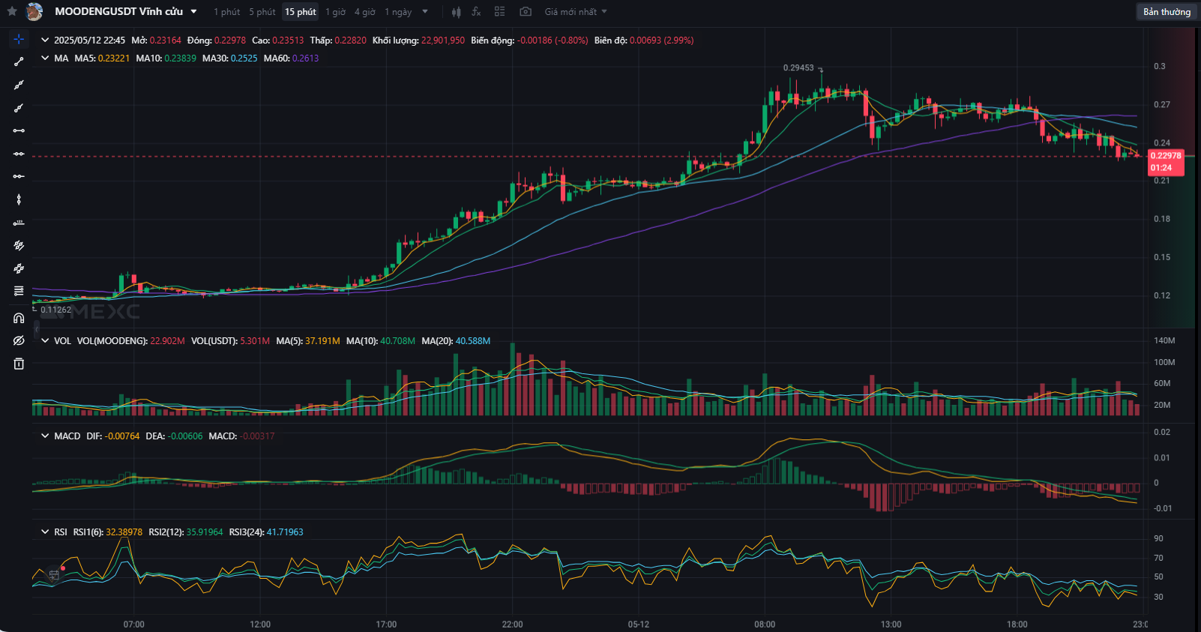Click the MA indicator label

pyautogui.click(x=61, y=58)
